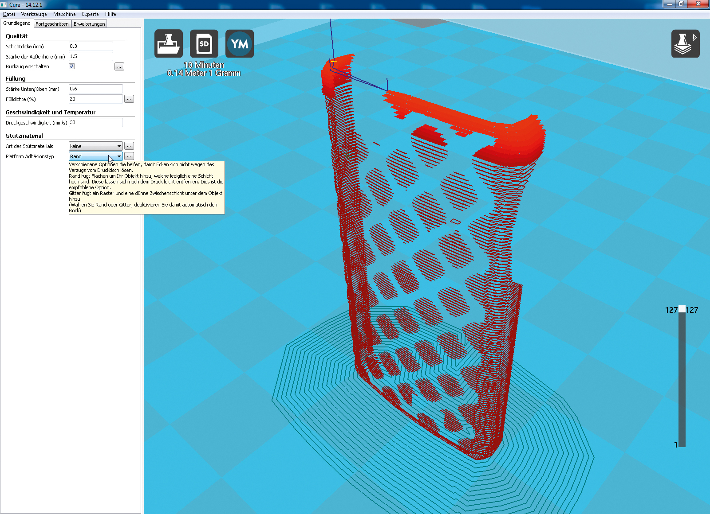This screenshot has height=514, width=710.
Task: Open the Datei menu
Action: (x=9, y=14)
